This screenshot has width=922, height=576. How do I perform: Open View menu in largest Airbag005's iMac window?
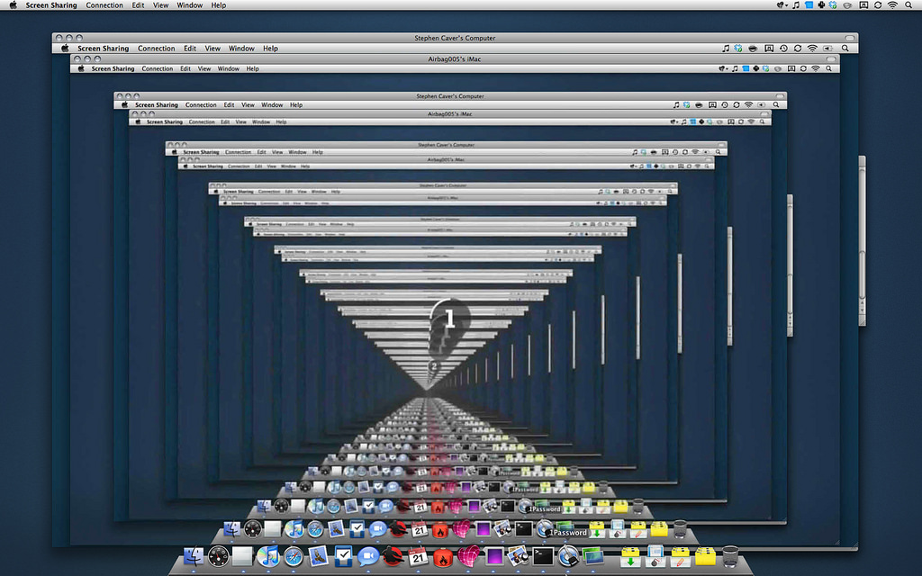[204, 68]
